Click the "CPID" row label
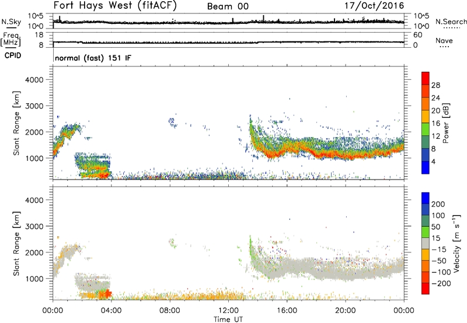Viewport: 467px width, 323px height. point(13,55)
